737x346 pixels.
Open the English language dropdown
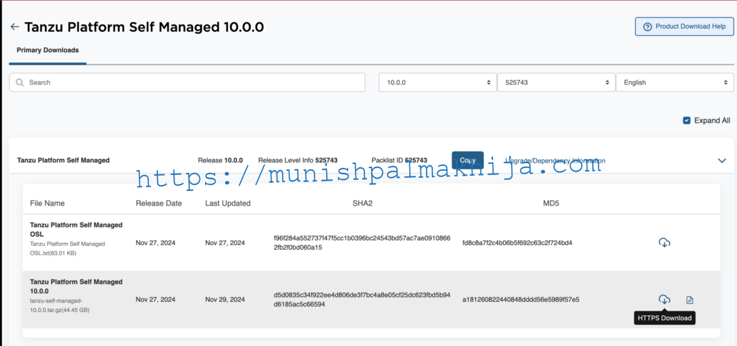click(674, 82)
